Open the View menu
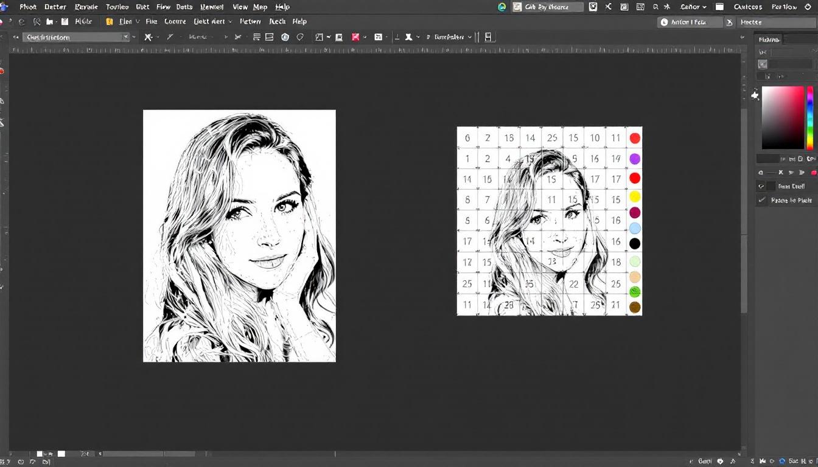 [240, 7]
